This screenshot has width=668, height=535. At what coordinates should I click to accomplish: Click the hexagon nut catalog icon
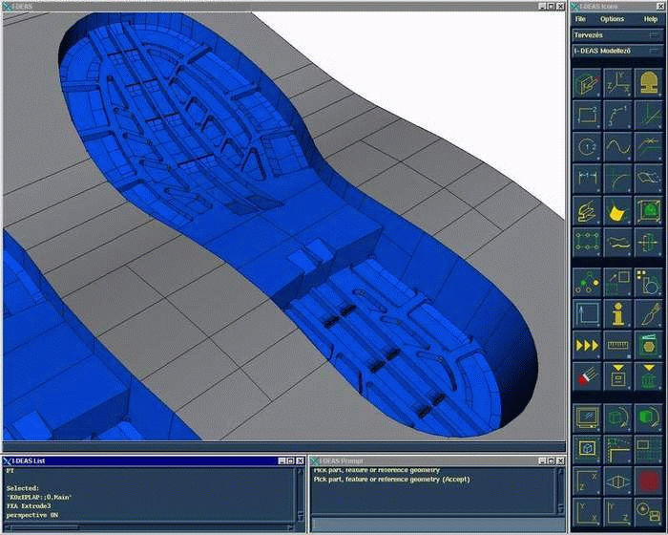pos(648,346)
